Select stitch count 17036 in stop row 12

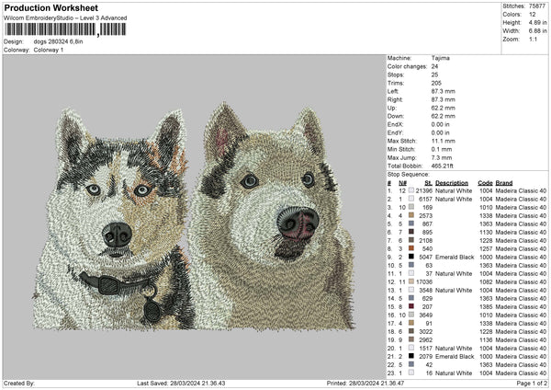click(x=424, y=281)
